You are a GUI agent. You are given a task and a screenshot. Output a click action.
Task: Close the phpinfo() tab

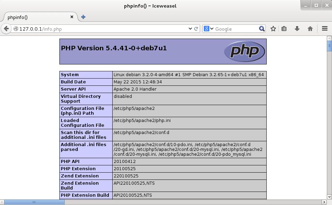pyautogui.click(x=72, y=17)
